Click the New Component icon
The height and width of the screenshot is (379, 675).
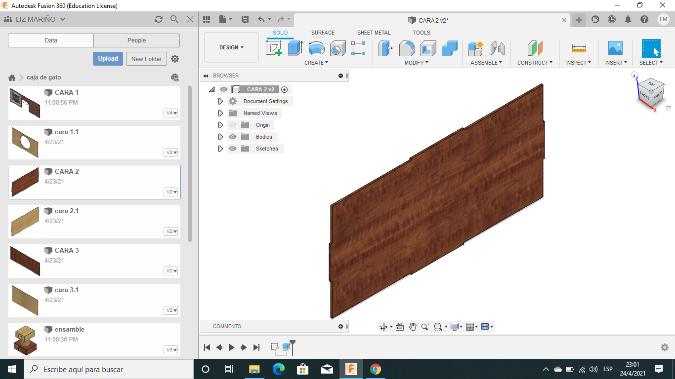click(476, 48)
